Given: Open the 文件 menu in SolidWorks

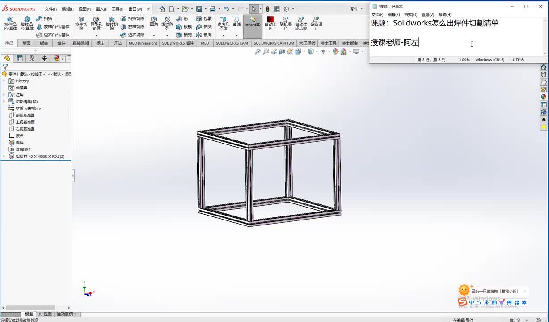Looking at the screenshot, I should pos(51,9).
